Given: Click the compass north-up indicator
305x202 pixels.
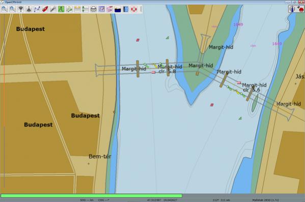Looking at the screenshot, I should (x=292, y=9).
